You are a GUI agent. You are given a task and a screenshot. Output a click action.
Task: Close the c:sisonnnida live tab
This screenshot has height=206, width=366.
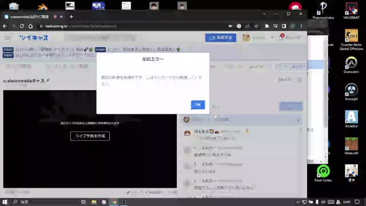coord(61,17)
